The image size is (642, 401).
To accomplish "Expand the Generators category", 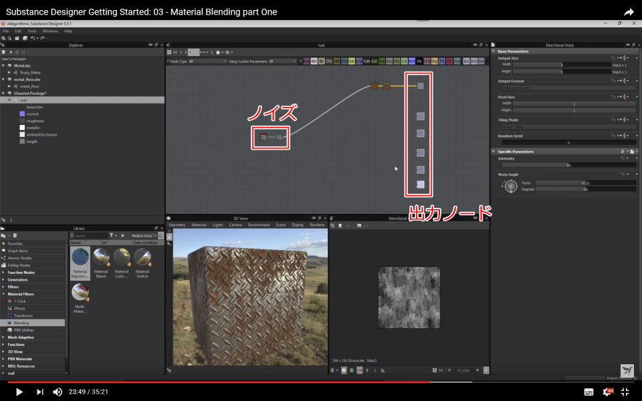I will click(x=3, y=279).
